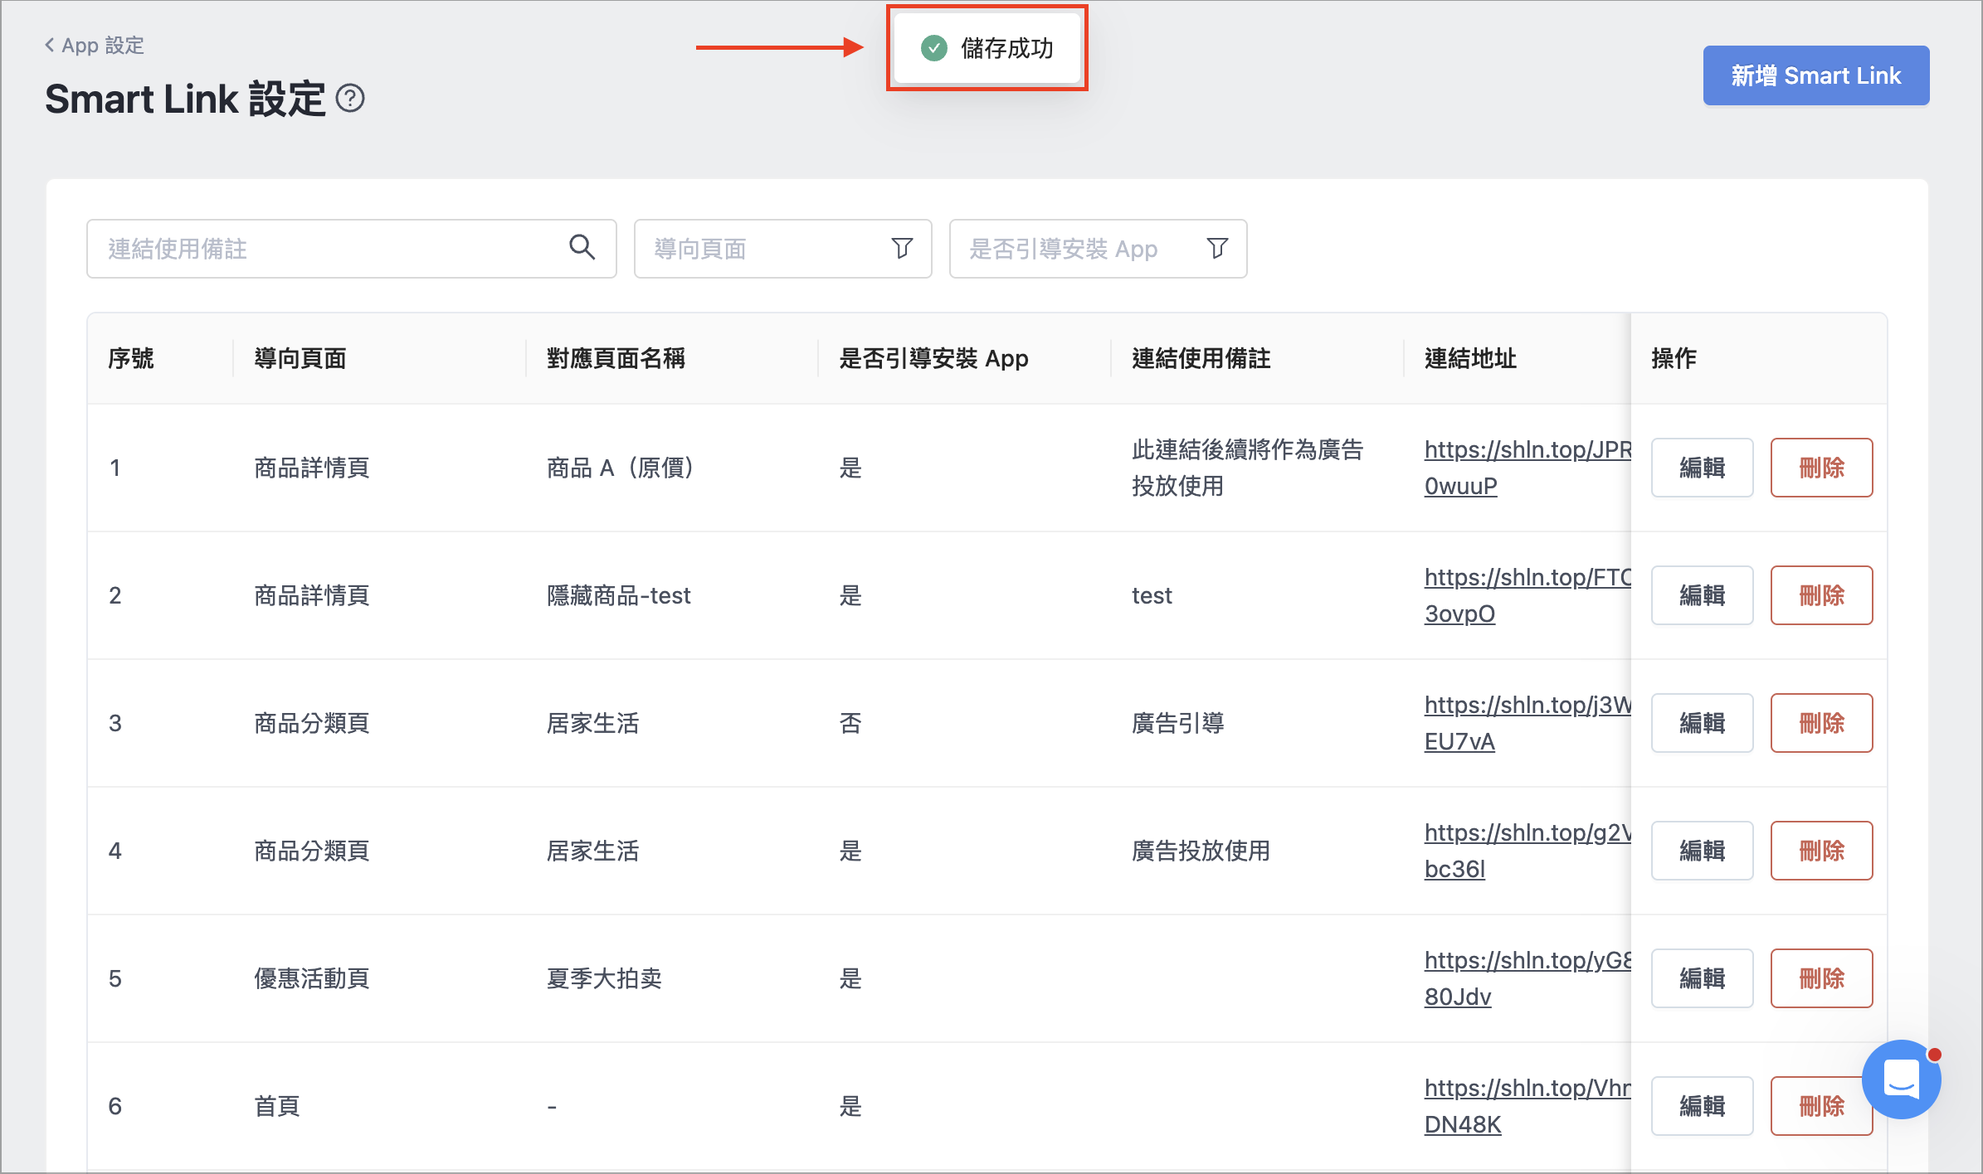The image size is (1983, 1174).
Task: Click the 導向頁面 column header
Action: click(300, 358)
